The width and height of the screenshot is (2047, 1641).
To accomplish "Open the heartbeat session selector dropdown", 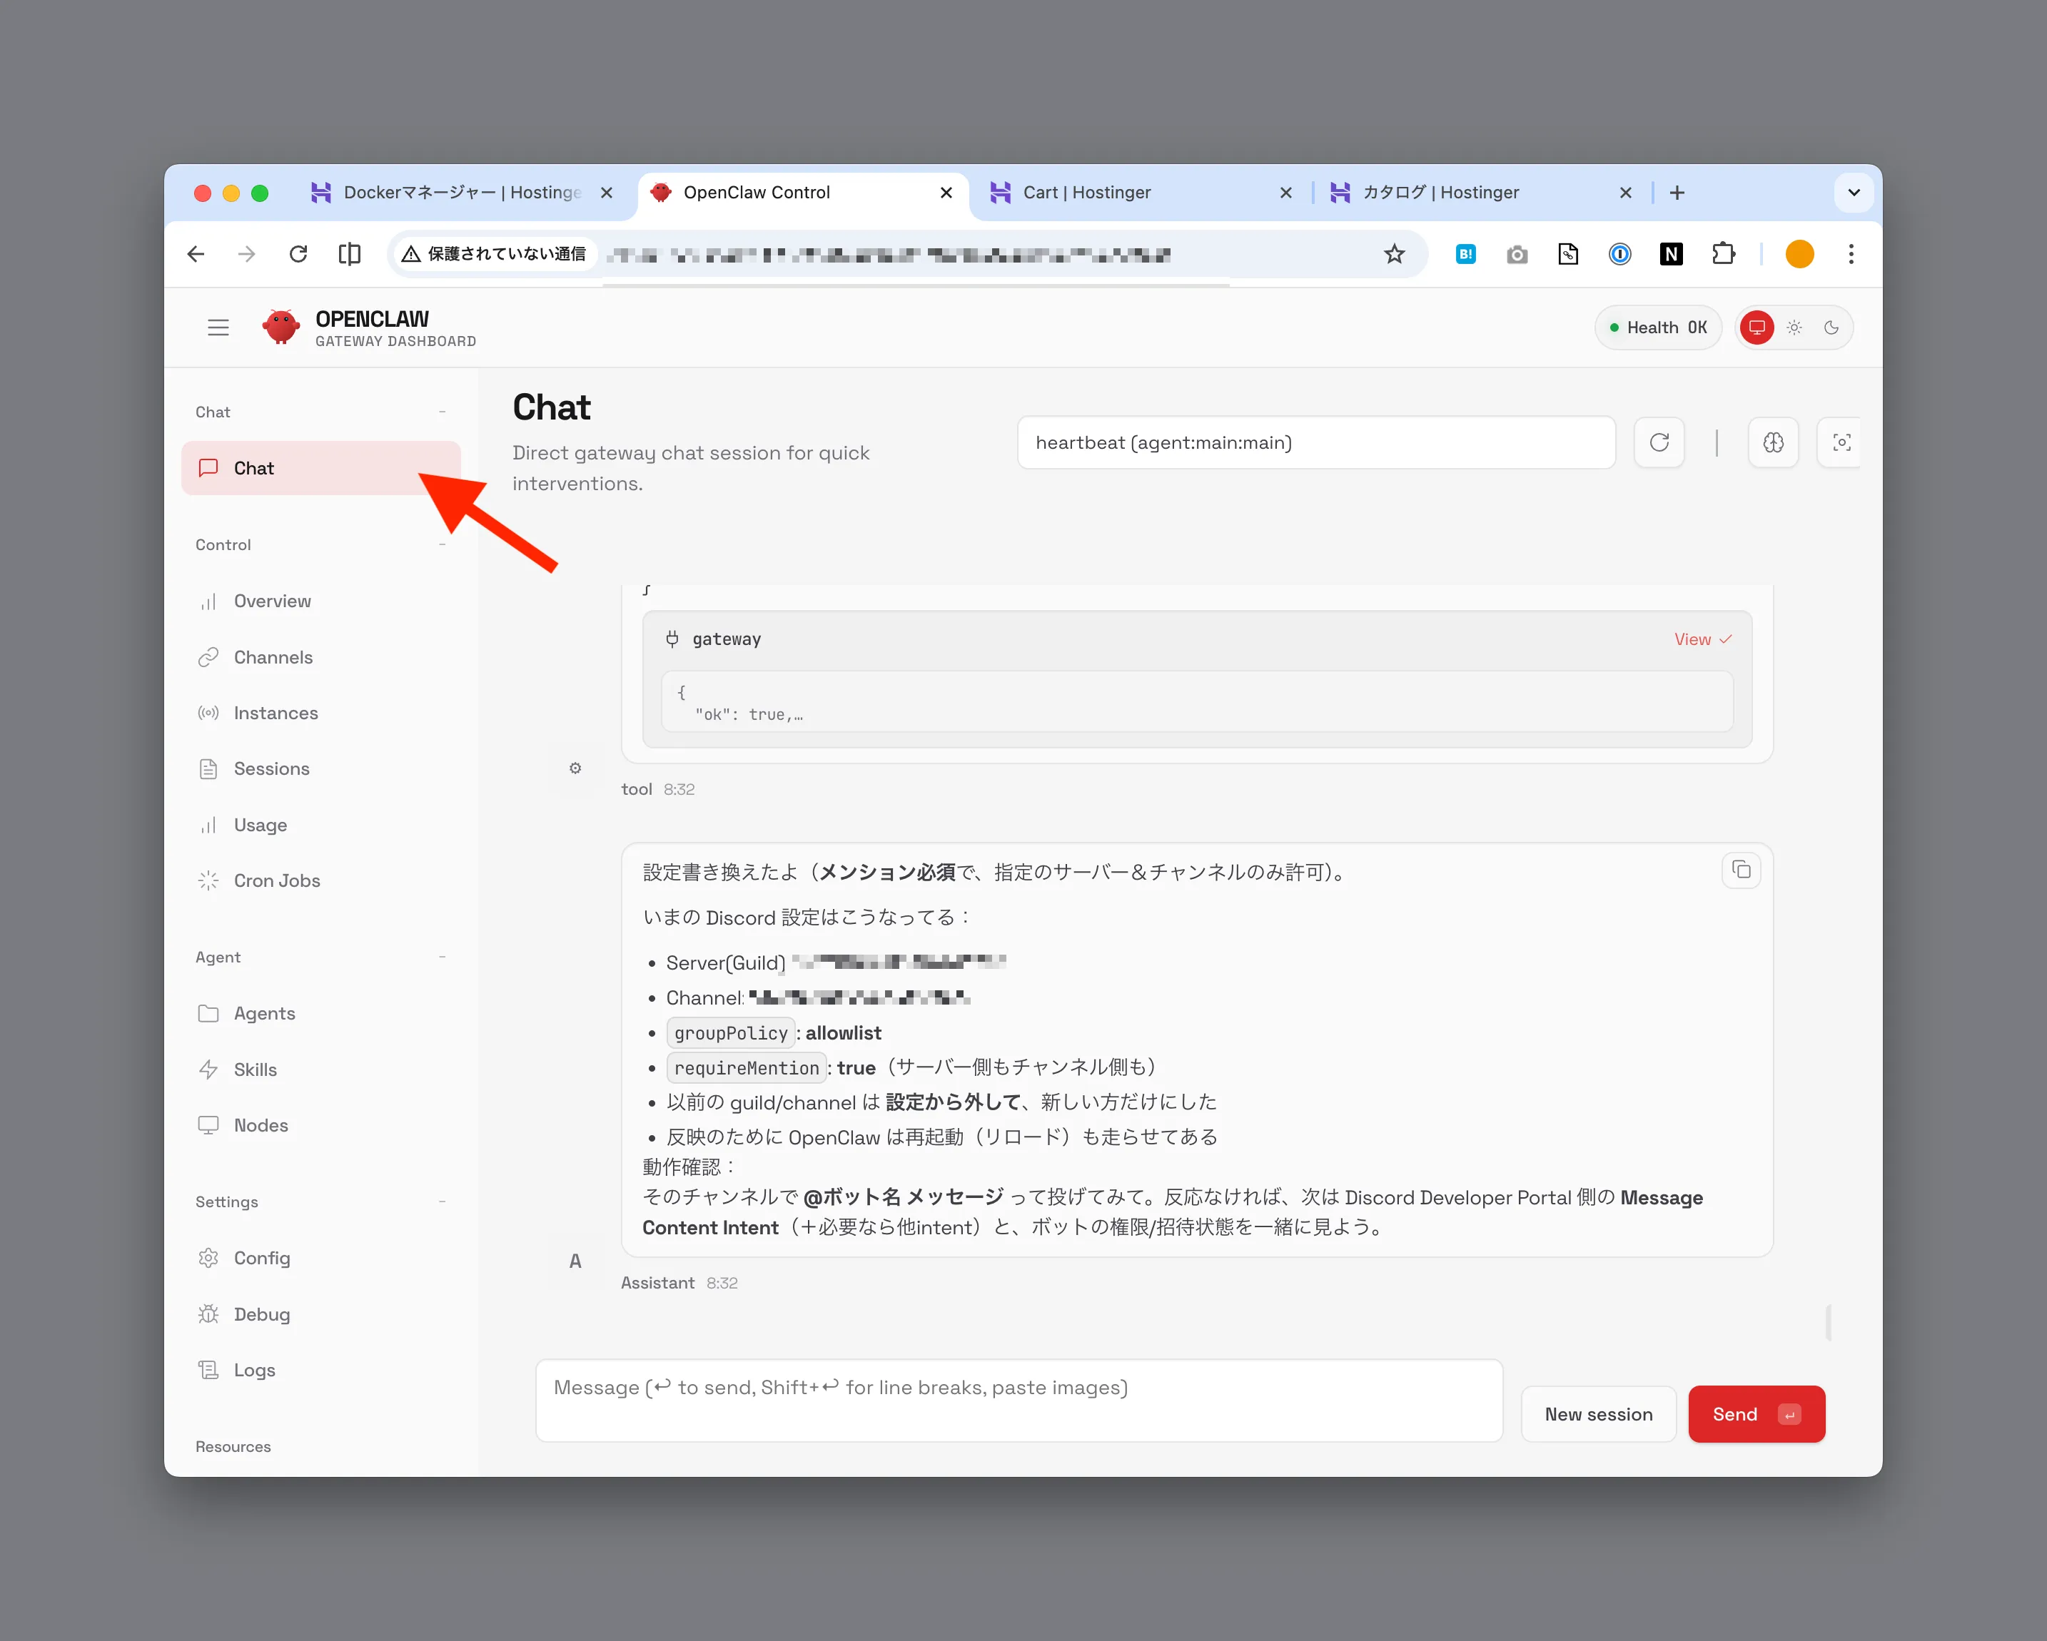I will click(1315, 442).
